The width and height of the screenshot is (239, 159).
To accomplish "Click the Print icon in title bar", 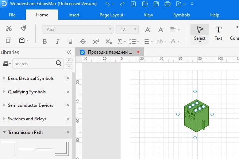I will [x=167, y=4].
